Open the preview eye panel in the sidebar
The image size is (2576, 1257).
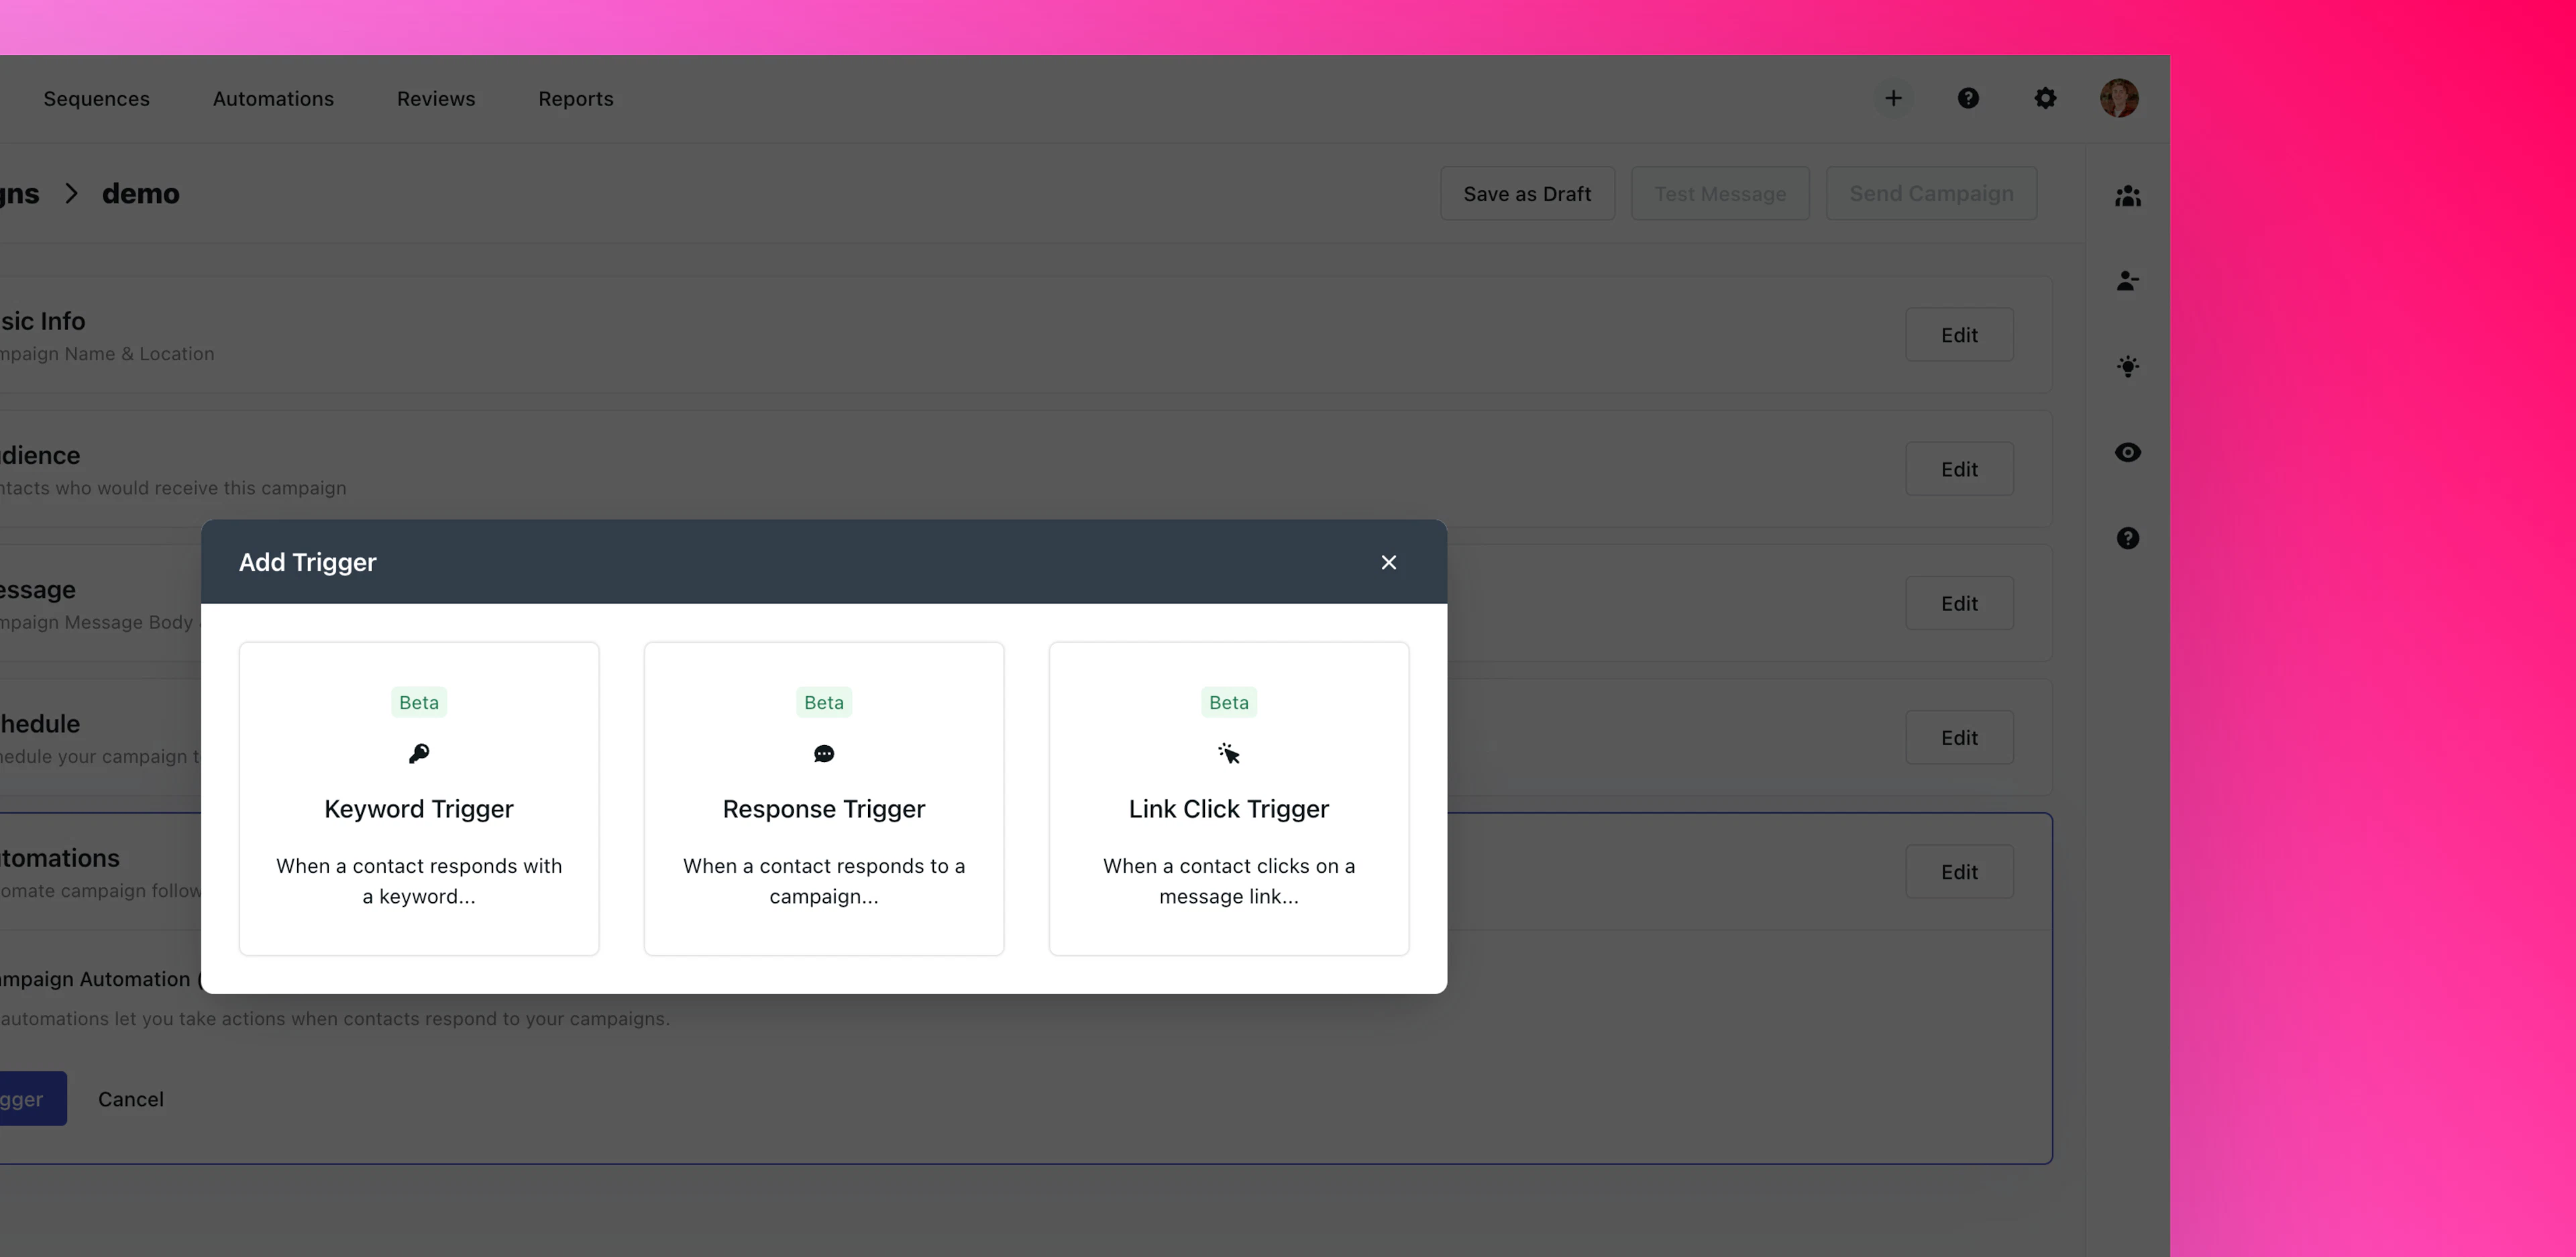click(x=2128, y=452)
